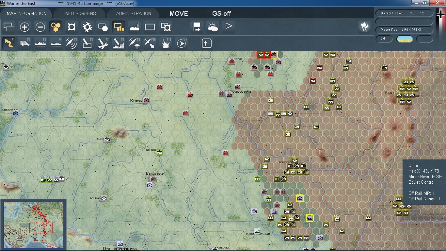Click the Kursk city label
The image size is (446, 251).
(136, 101)
